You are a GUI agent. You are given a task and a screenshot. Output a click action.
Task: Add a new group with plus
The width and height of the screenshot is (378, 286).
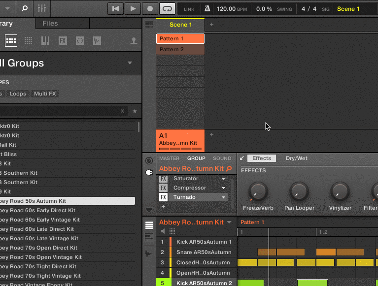click(x=211, y=134)
